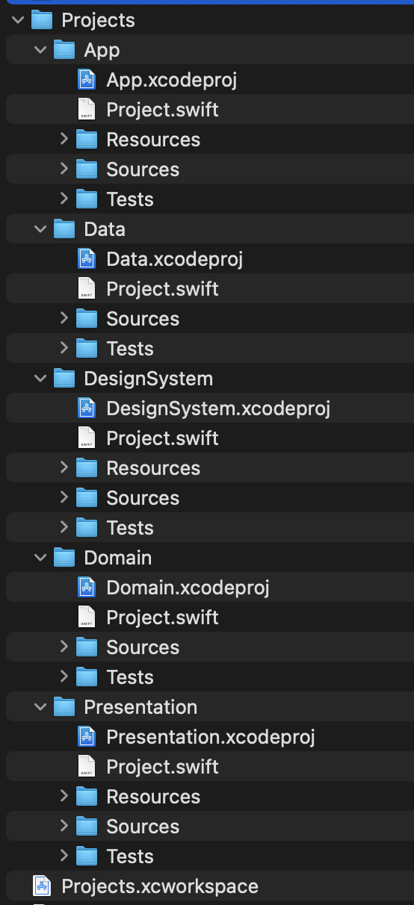This screenshot has width=414, height=905.
Task: Collapse the Presentation folder chevron
Action: point(40,707)
